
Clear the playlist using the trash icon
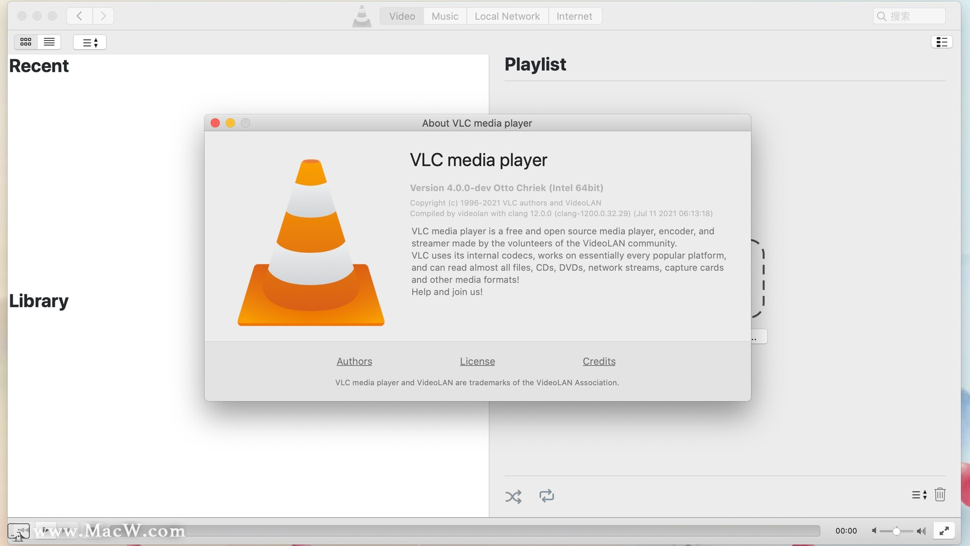940,494
